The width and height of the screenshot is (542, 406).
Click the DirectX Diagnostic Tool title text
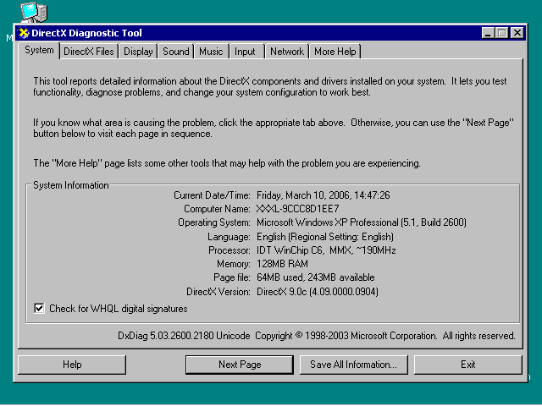pos(86,33)
